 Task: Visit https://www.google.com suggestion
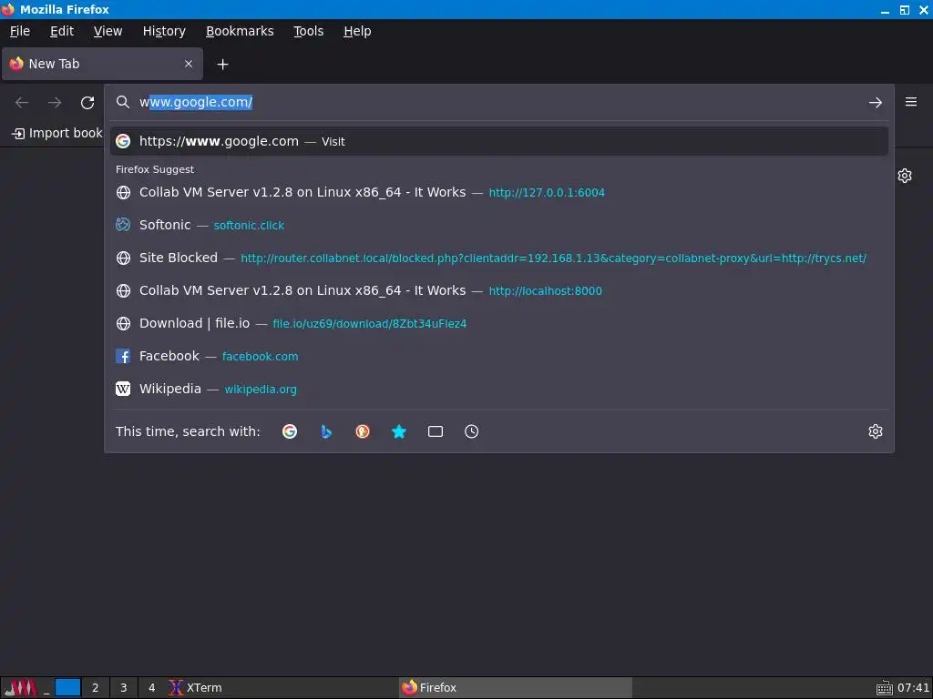click(x=498, y=141)
